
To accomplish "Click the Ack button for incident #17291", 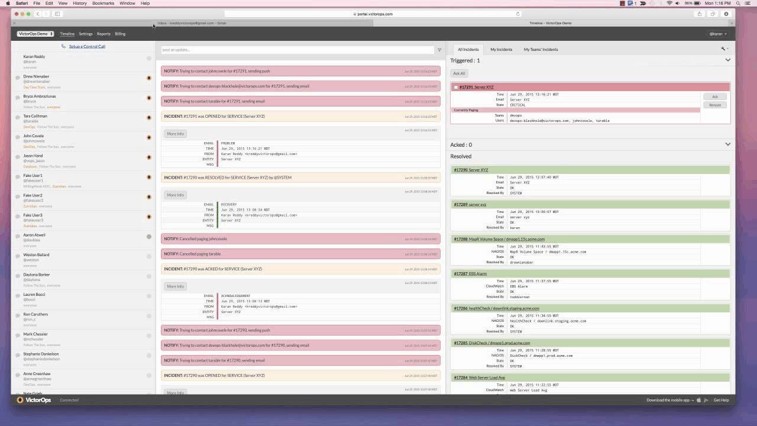I will (715, 96).
